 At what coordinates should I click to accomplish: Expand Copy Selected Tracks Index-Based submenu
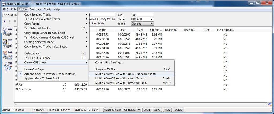pos(54,46)
